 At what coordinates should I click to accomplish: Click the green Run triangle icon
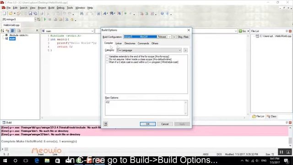[x=45, y=19]
